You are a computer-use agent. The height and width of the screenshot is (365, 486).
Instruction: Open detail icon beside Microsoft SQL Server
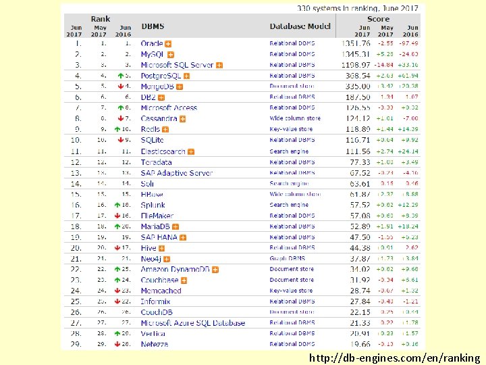click(x=219, y=65)
